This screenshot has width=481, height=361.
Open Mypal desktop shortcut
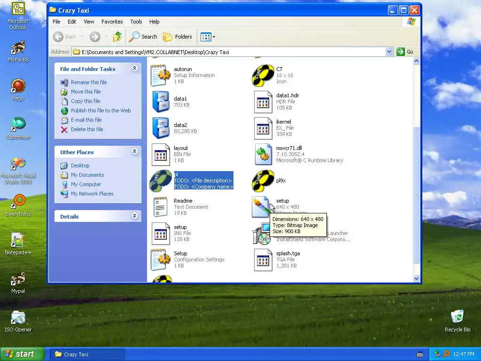(x=18, y=283)
